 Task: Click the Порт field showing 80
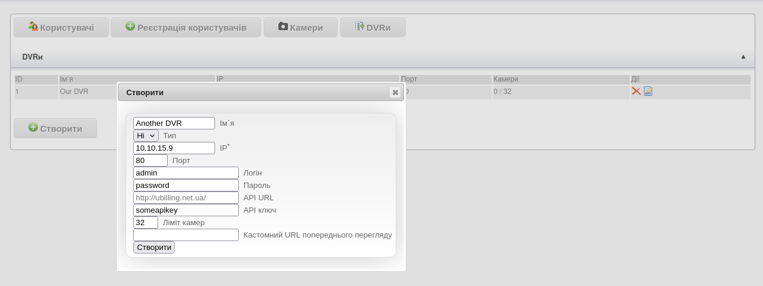tap(150, 160)
